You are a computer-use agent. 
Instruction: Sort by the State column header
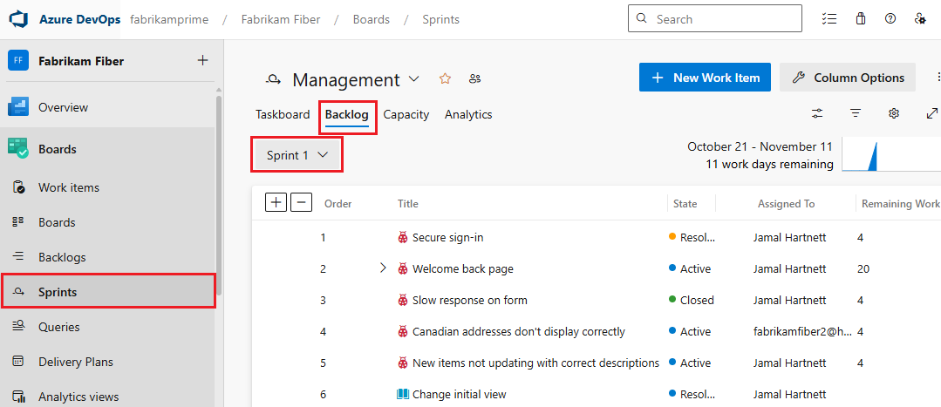coord(685,204)
